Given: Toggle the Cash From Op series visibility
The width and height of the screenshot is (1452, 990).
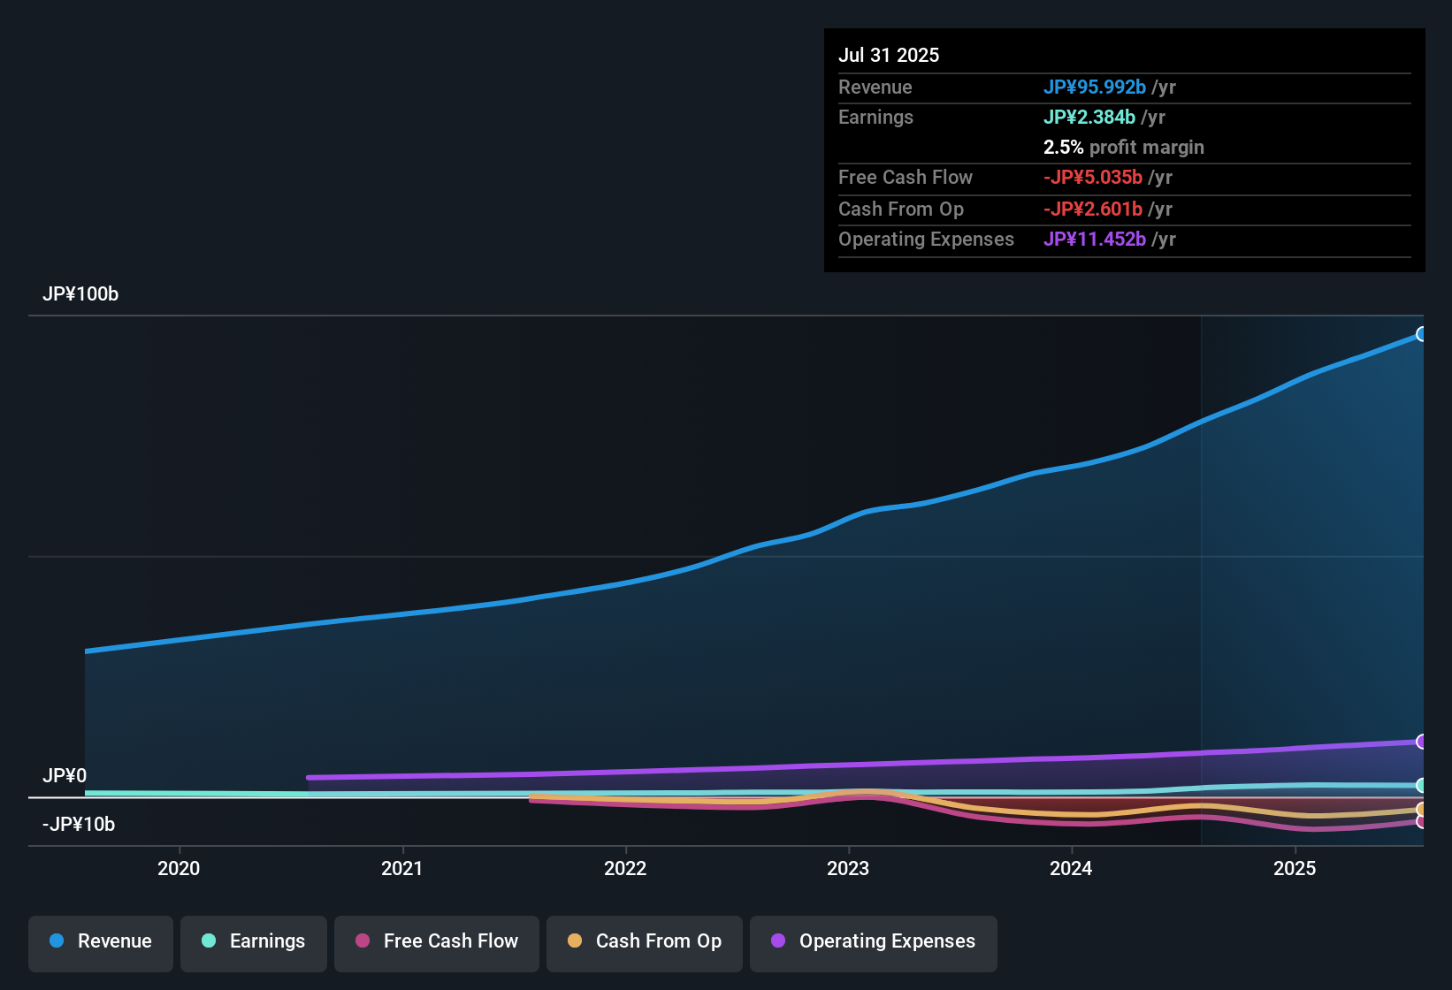Looking at the screenshot, I should click(x=644, y=941).
